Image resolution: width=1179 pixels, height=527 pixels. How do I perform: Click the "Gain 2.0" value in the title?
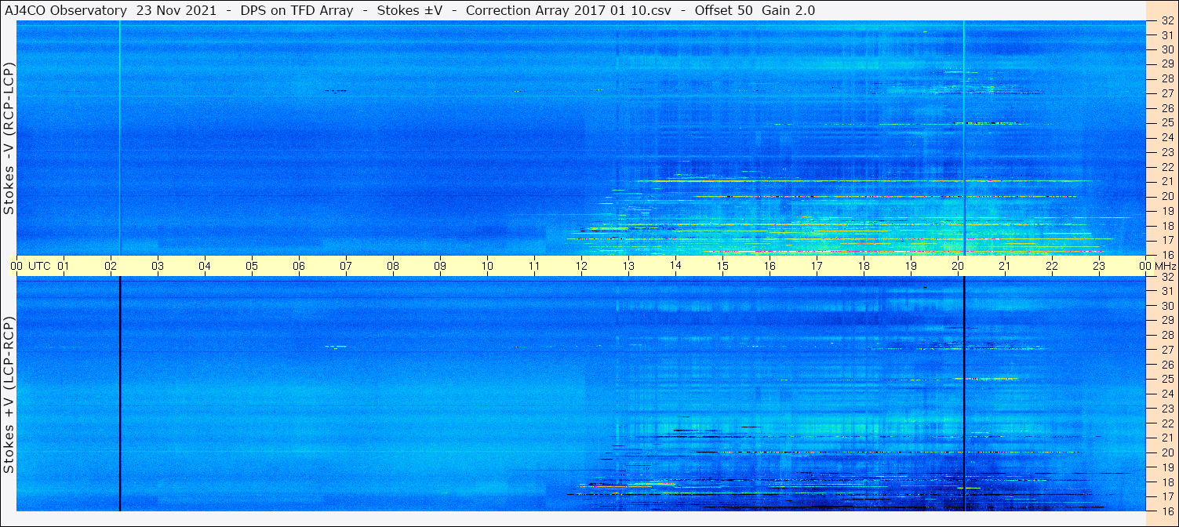pyautogui.click(x=788, y=10)
